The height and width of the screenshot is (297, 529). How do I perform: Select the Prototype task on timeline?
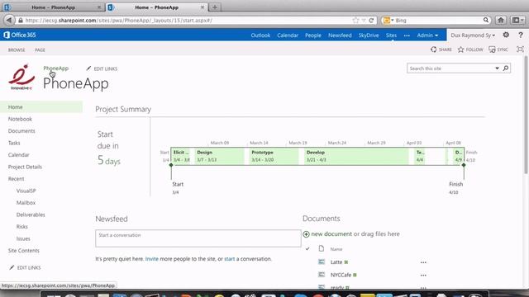(x=274, y=156)
